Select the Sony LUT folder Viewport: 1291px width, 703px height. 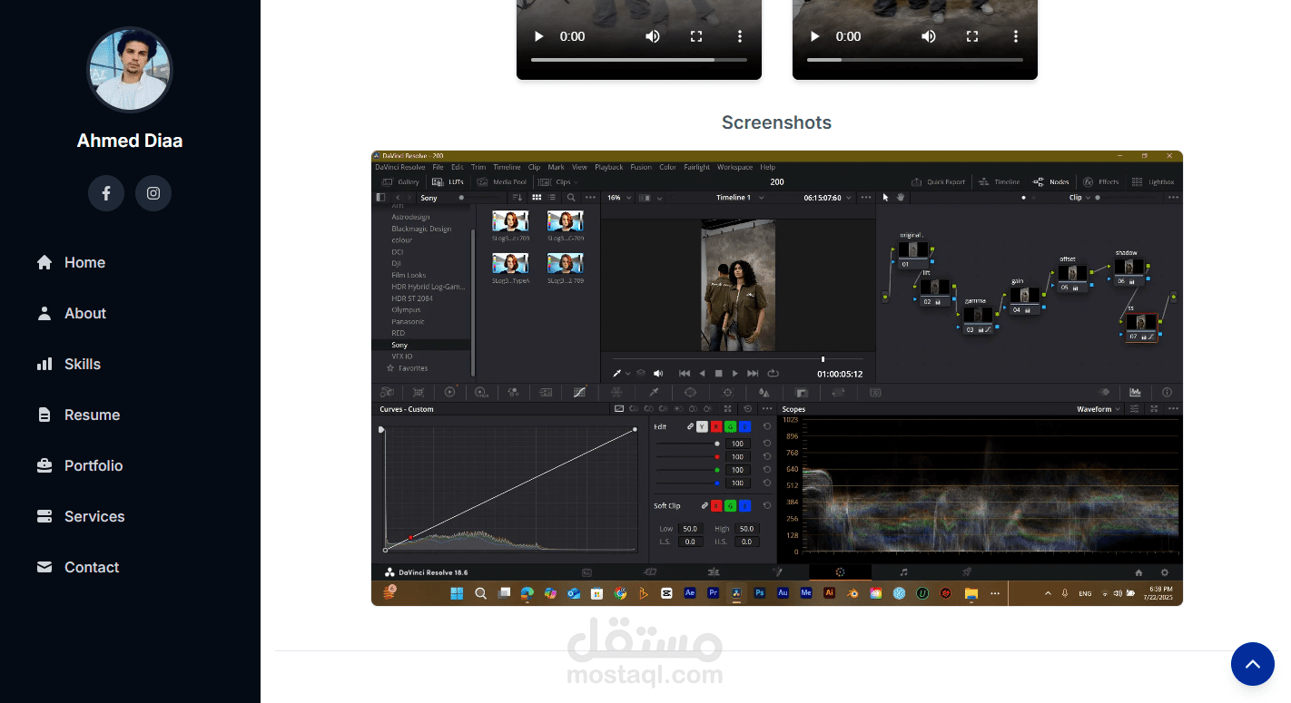(421, 345)
